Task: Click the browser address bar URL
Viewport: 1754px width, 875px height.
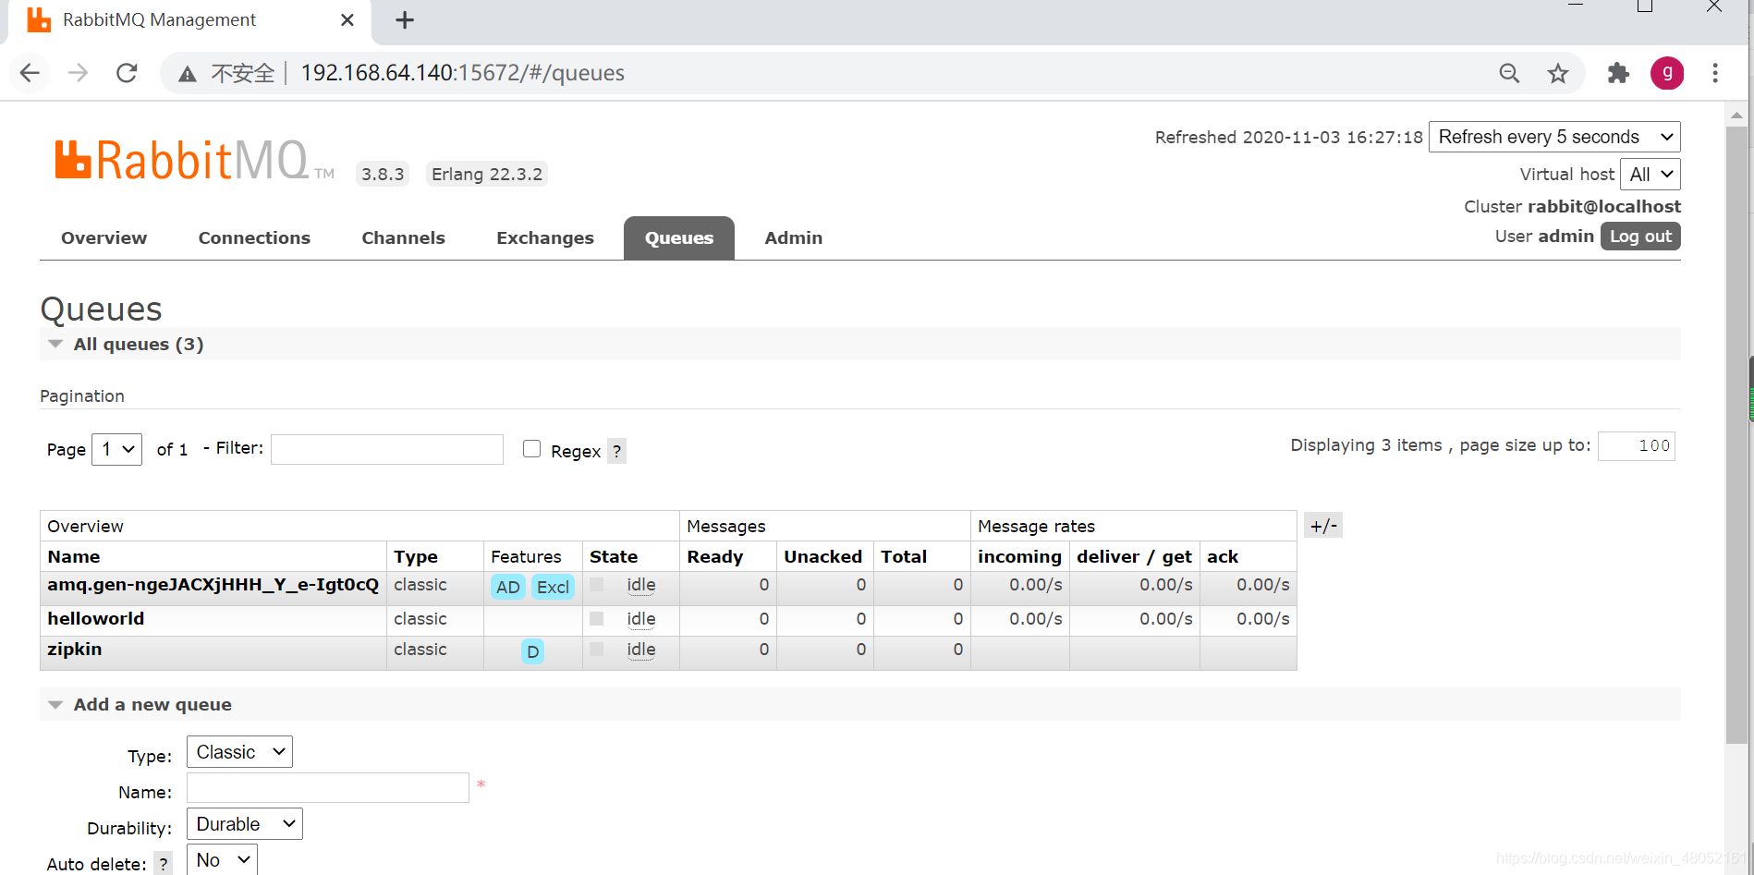Action: point(462,73)
